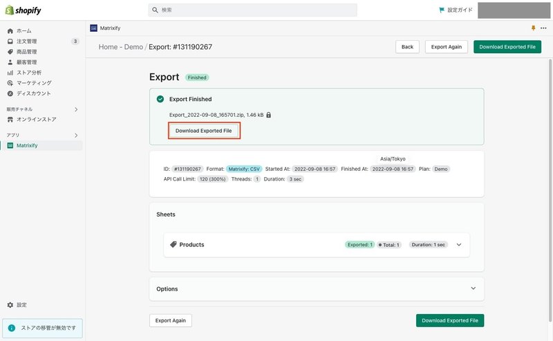The height and width of the screenshot is (341, 553).
Task: Open 設定ガイド link
Action: coord(460,10)
